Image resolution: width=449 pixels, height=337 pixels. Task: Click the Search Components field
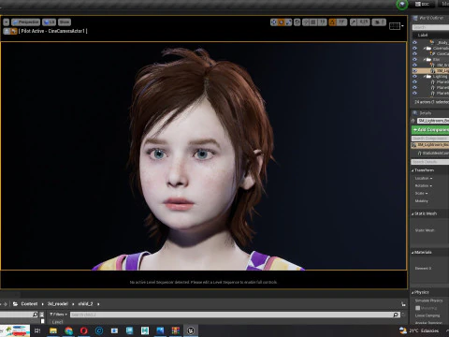click(430, 139)
